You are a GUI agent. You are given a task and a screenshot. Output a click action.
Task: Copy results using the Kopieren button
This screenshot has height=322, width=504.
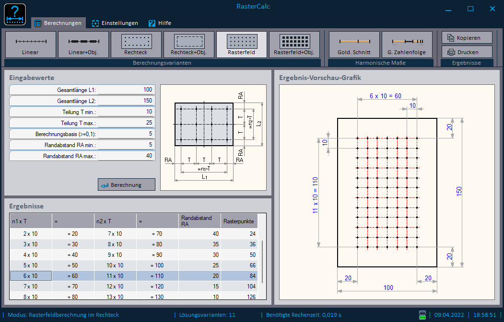(x=467, y=37)
